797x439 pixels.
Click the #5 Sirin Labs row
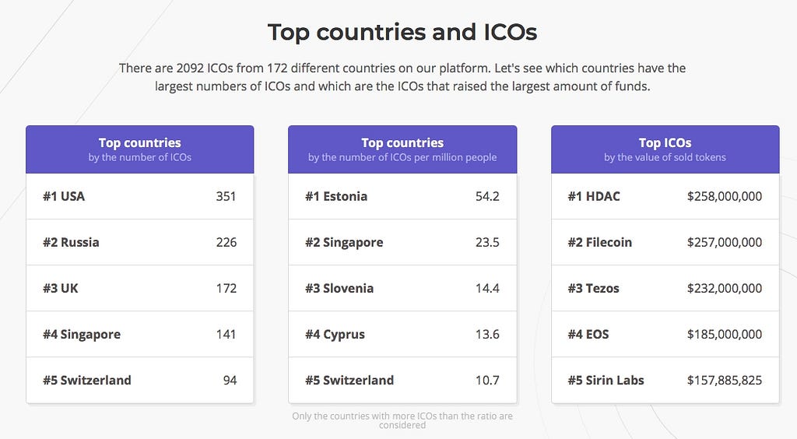665,380
